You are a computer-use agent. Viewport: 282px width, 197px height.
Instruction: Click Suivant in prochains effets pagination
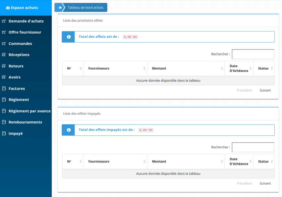click(x=265, y=90)
